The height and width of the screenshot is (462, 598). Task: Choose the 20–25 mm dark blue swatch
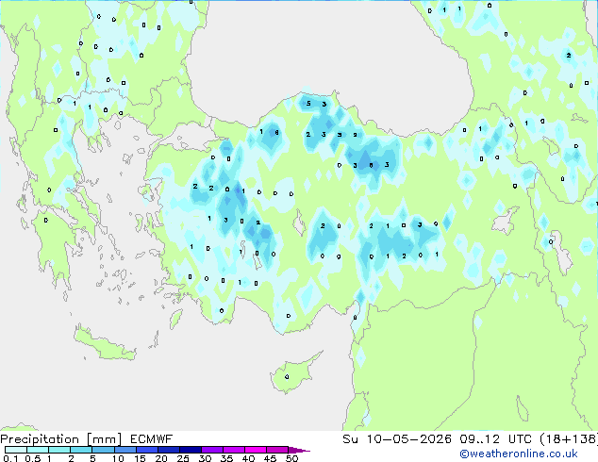pyautogui.click(x=169, y=450)
